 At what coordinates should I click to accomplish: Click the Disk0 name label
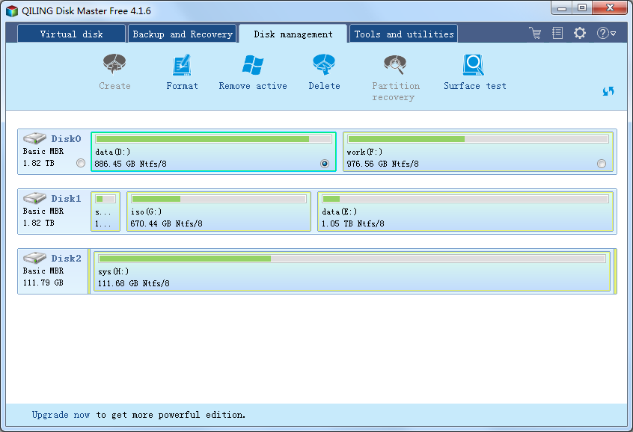(x=66, y=139)
